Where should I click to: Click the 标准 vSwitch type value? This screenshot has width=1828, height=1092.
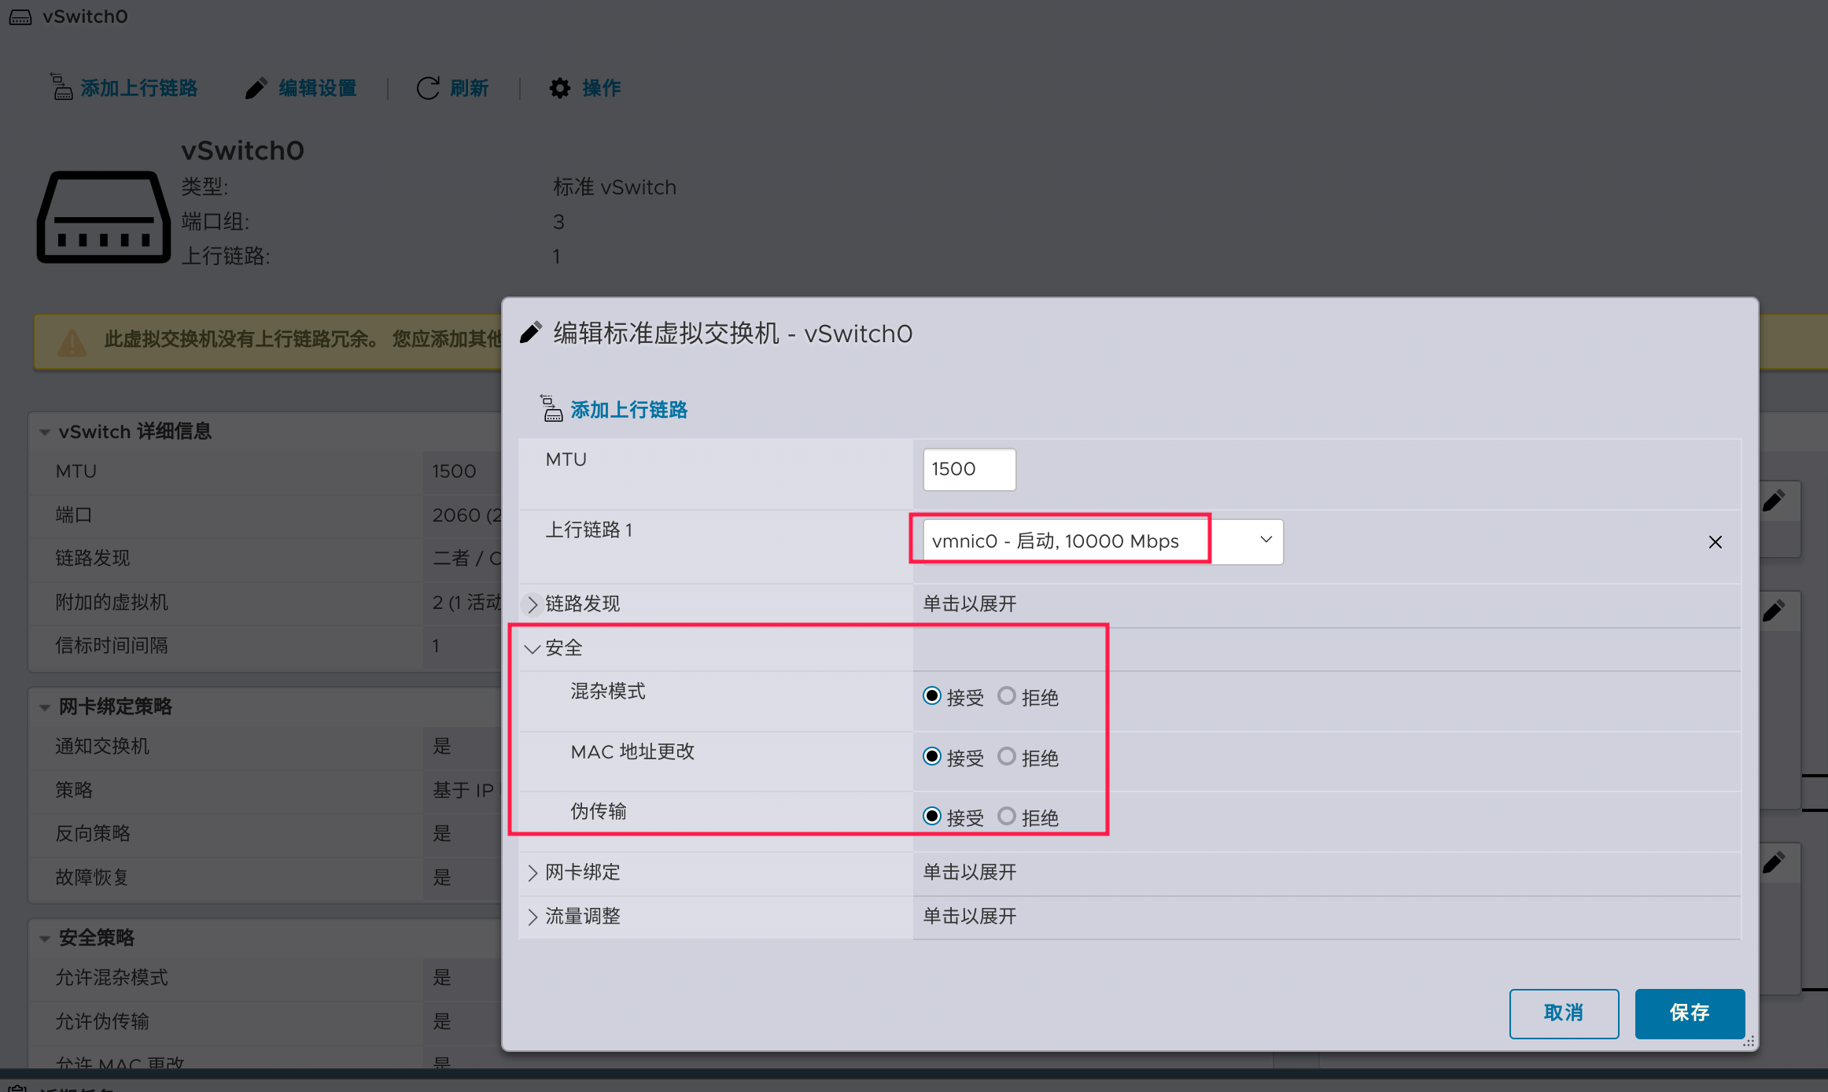(614, 187)
